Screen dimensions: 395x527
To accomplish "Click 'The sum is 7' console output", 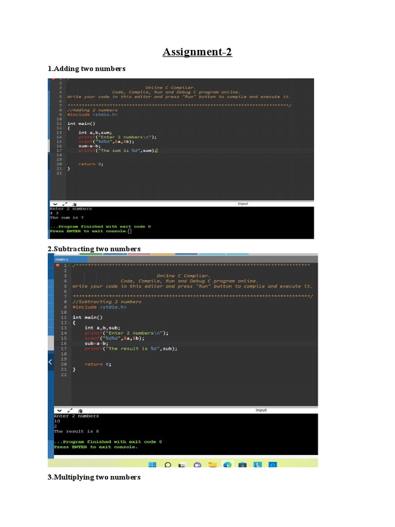I will pos(67,218).
